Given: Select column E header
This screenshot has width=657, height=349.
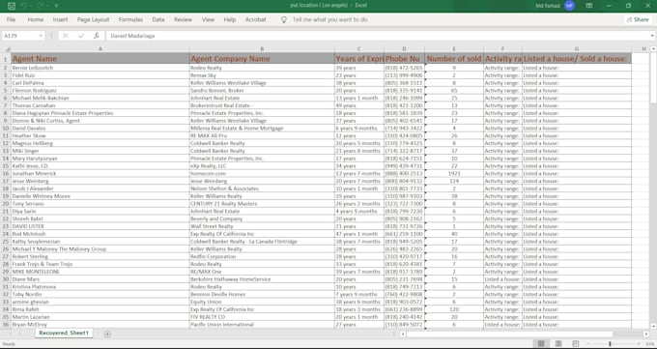Looking at the screenshot, I should (x=454, y=49).
